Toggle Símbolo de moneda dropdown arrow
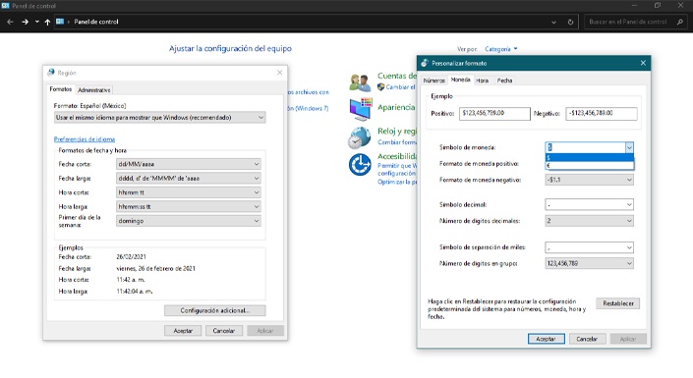 [629, 147]
